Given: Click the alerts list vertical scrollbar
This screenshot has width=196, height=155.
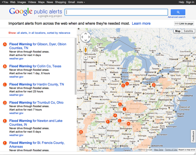Looking at the screenshot, I should [x=75, y=66].
